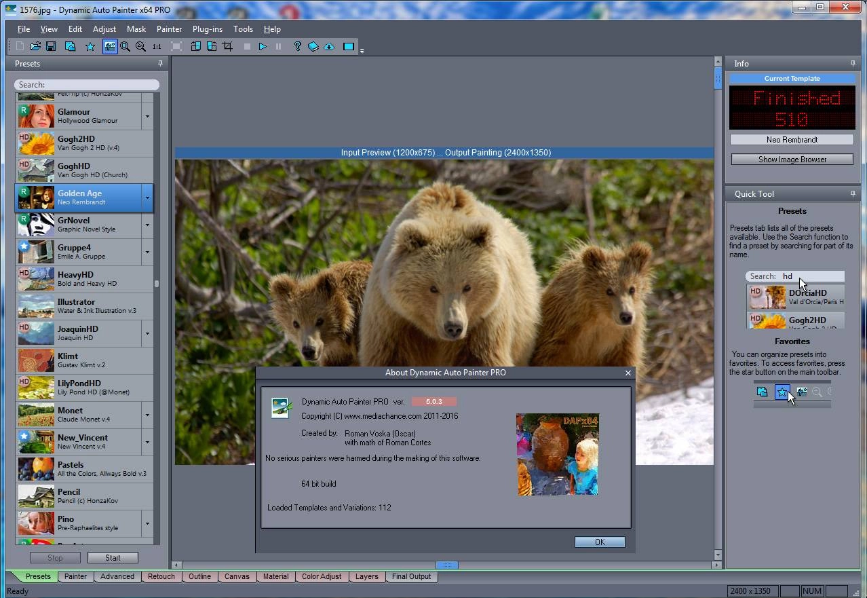Image resolution: width=867 pixels, height=598 pixels.
Task: Open the Adjust menu
Action: tap(104, 29)
